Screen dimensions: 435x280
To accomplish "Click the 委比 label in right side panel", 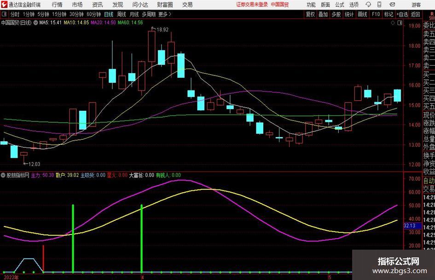I will pos(429,25).
